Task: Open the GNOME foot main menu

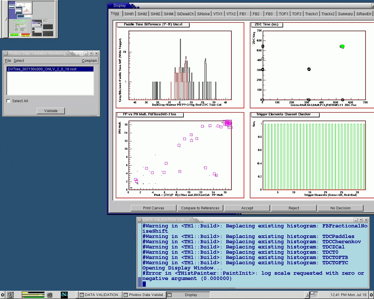Action: click(x=10, y=295)
